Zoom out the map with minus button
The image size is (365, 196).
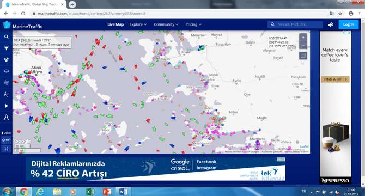pos(303,45)
